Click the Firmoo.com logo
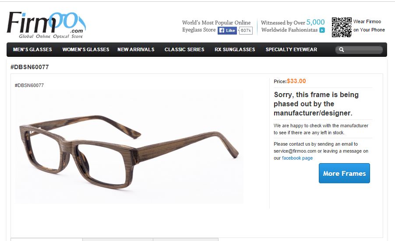This screenshot has height=241, width=395. (x=46, y=25)
